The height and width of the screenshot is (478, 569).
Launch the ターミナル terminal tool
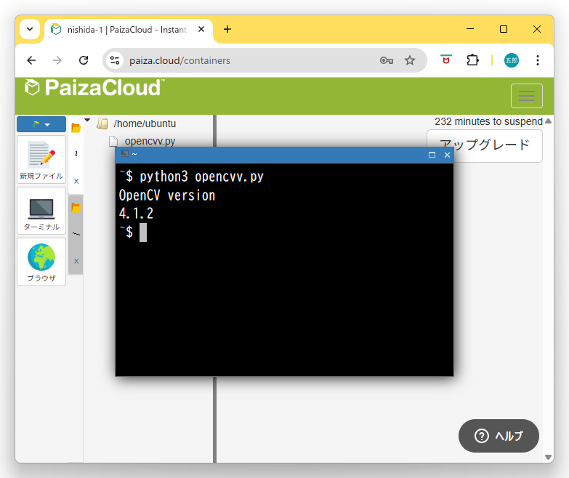tap(41, 211)
